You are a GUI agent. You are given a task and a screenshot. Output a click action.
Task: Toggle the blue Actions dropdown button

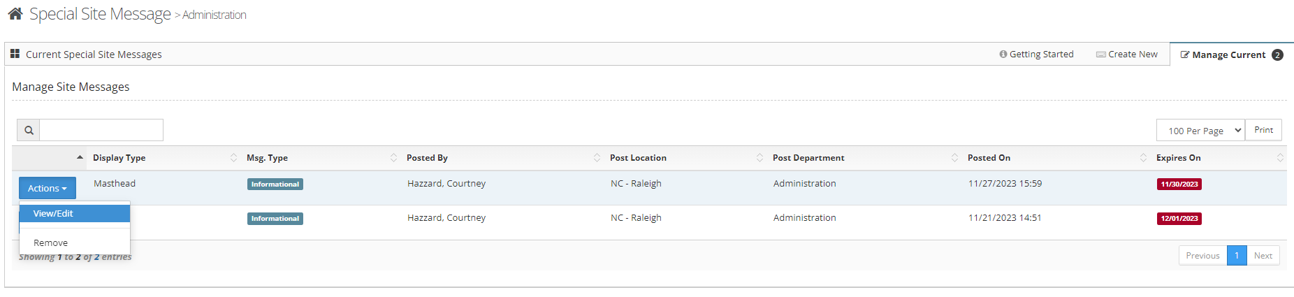[48, 188]
